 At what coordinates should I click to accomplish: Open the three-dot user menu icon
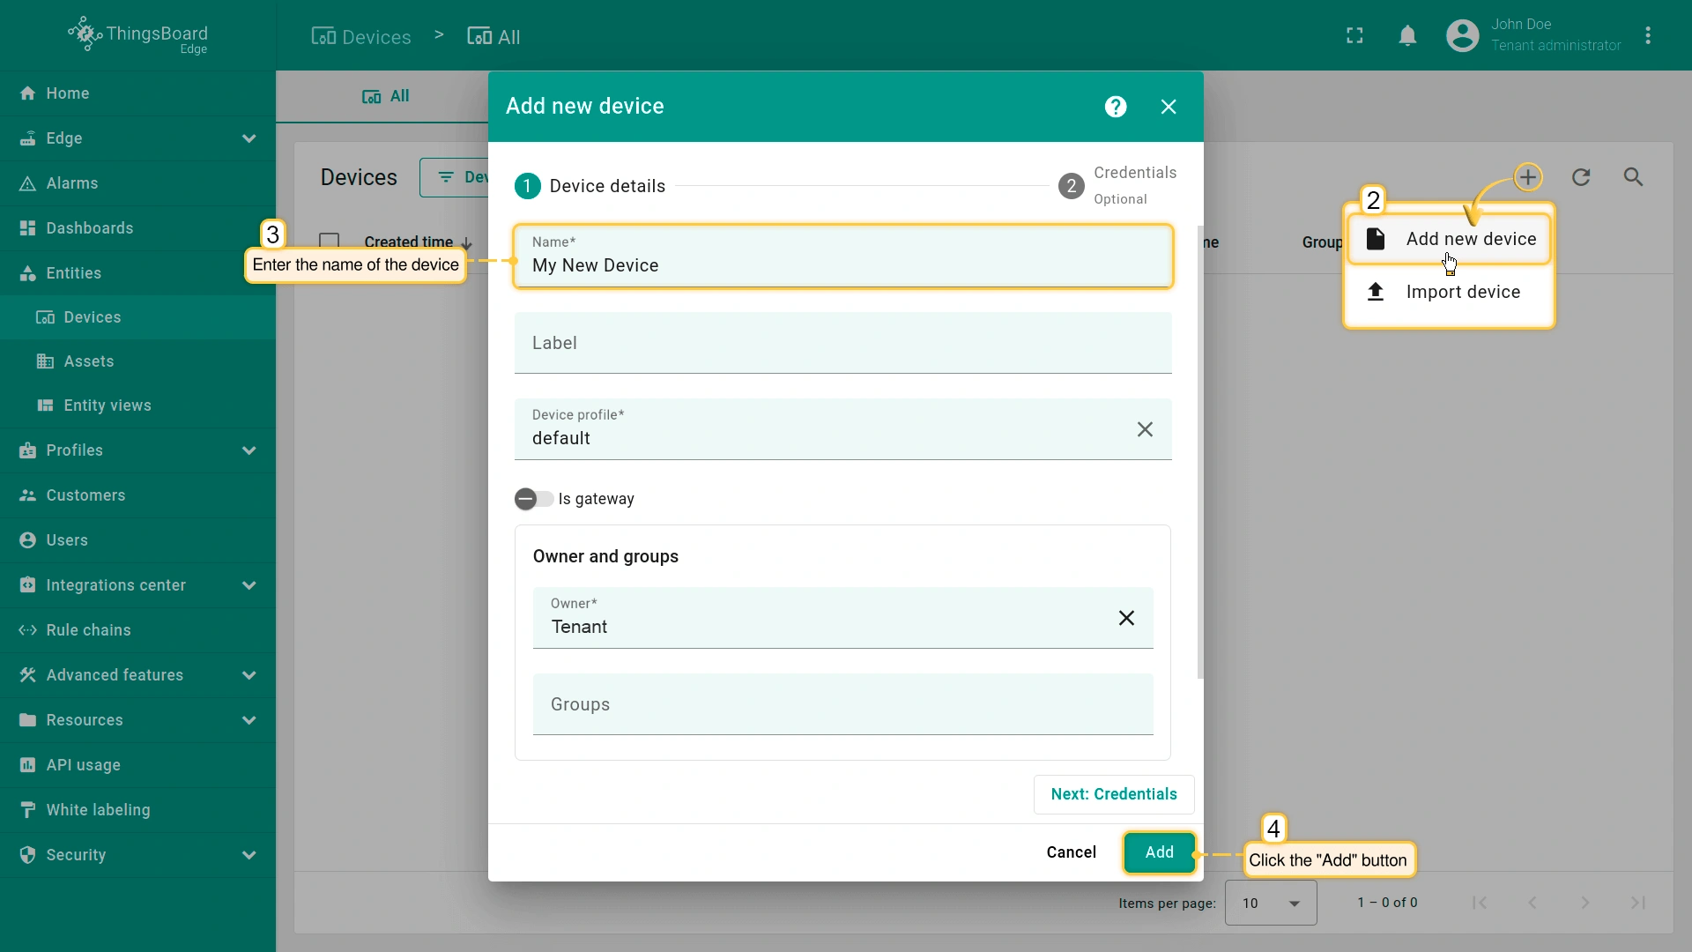tap(1648, 36)
